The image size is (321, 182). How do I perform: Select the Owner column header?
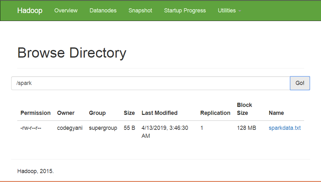point(66,113)
